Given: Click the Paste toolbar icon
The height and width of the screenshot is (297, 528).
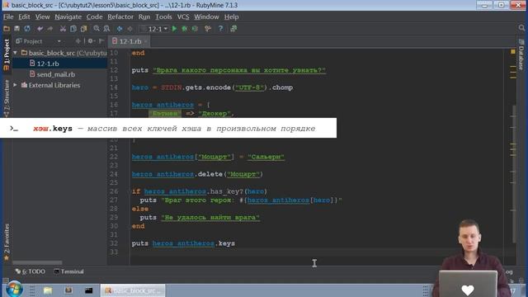Looking at the screenshot, I should coord(83,29).
